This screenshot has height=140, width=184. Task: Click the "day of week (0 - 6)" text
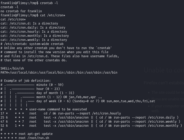click(54, 101)
